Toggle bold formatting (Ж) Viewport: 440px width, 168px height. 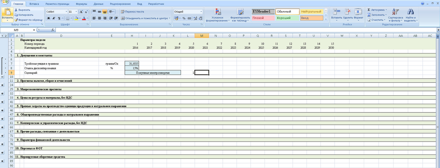[x=49, y=18]
